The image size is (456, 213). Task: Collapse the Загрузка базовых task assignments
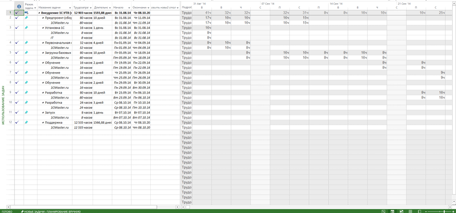43,53
